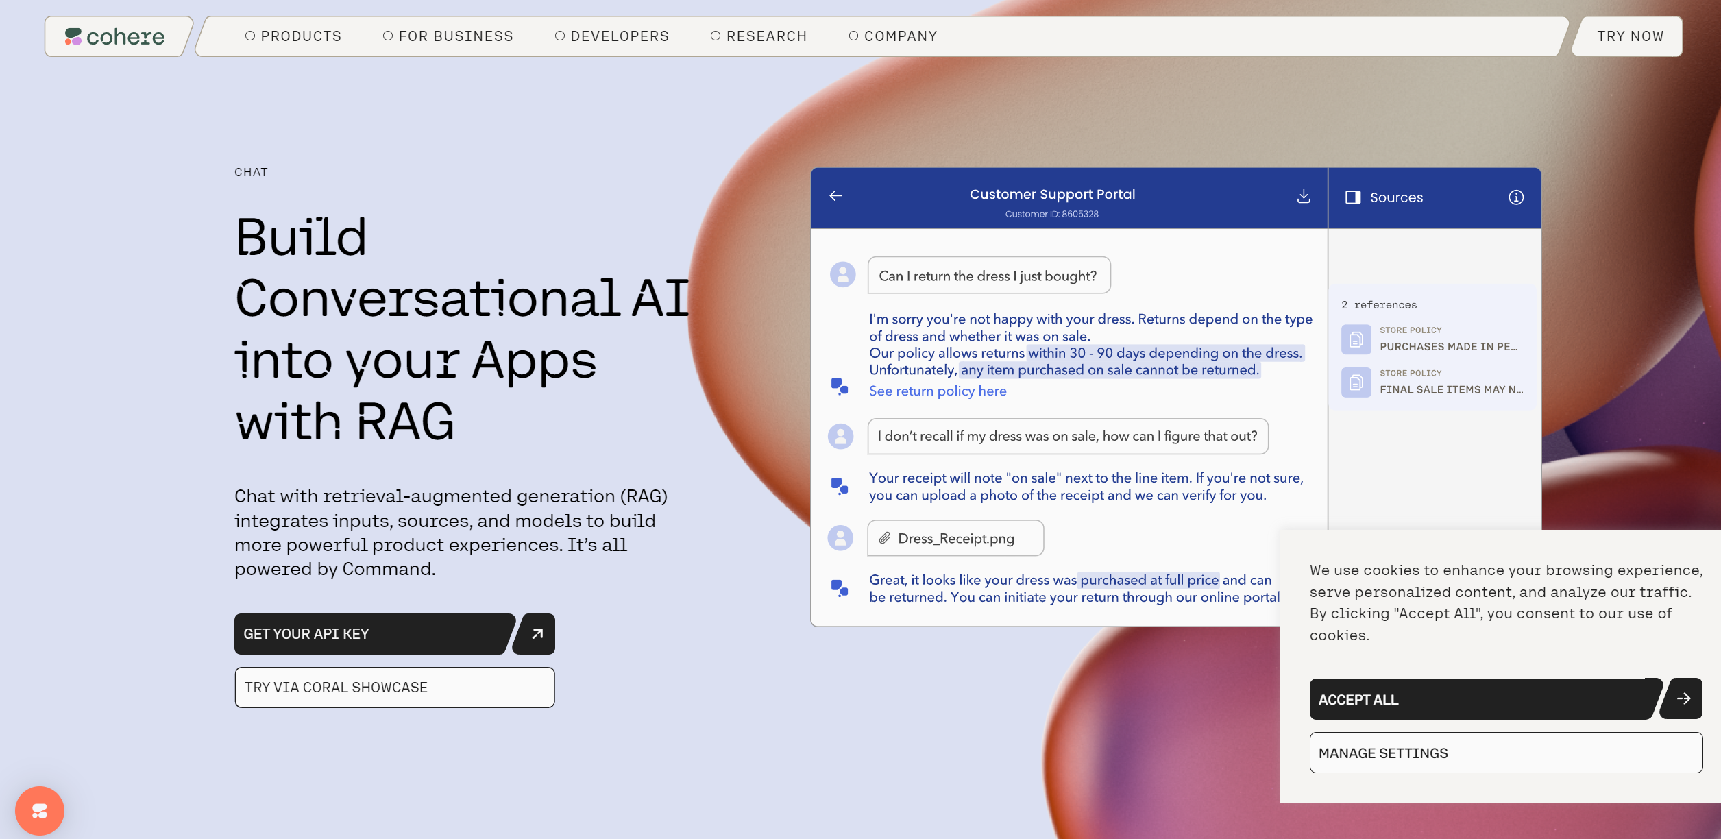Toggle the Sources panel icon
The width and height of the screenshot is (1721, 839).
click(1353, 197)
